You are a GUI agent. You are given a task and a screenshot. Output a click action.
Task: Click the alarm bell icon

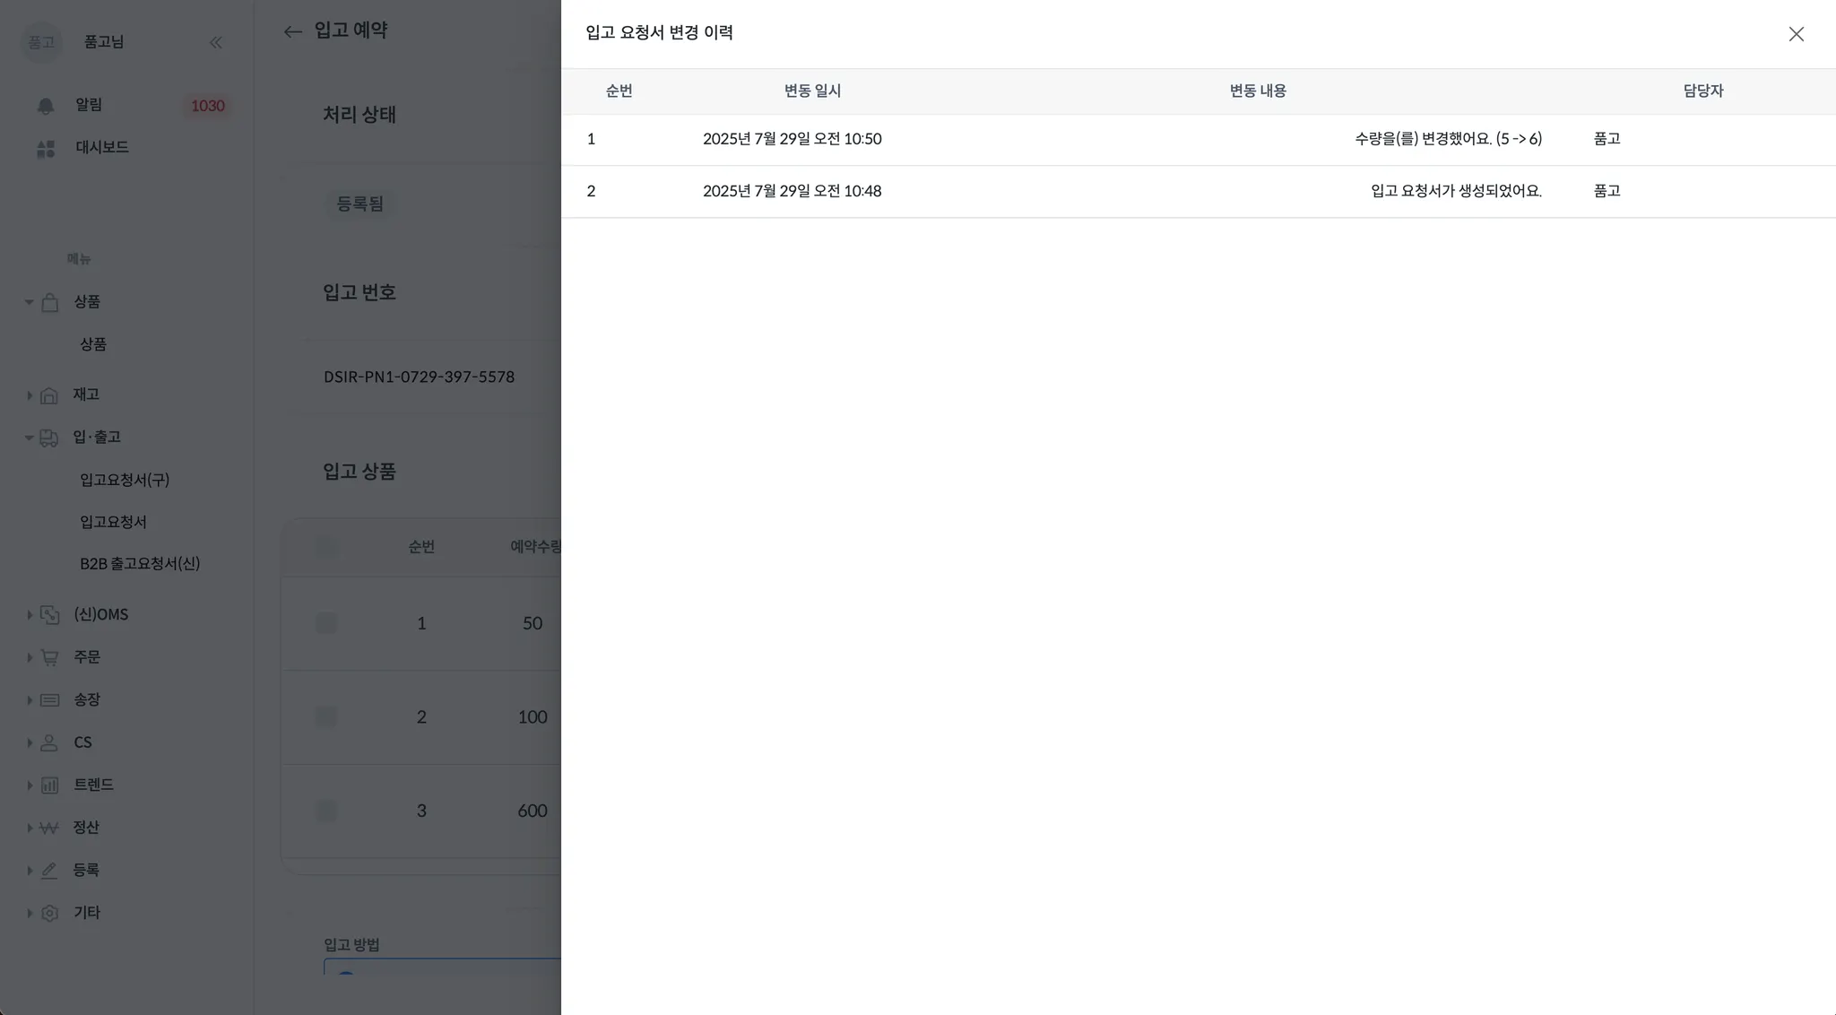point(46,106)
